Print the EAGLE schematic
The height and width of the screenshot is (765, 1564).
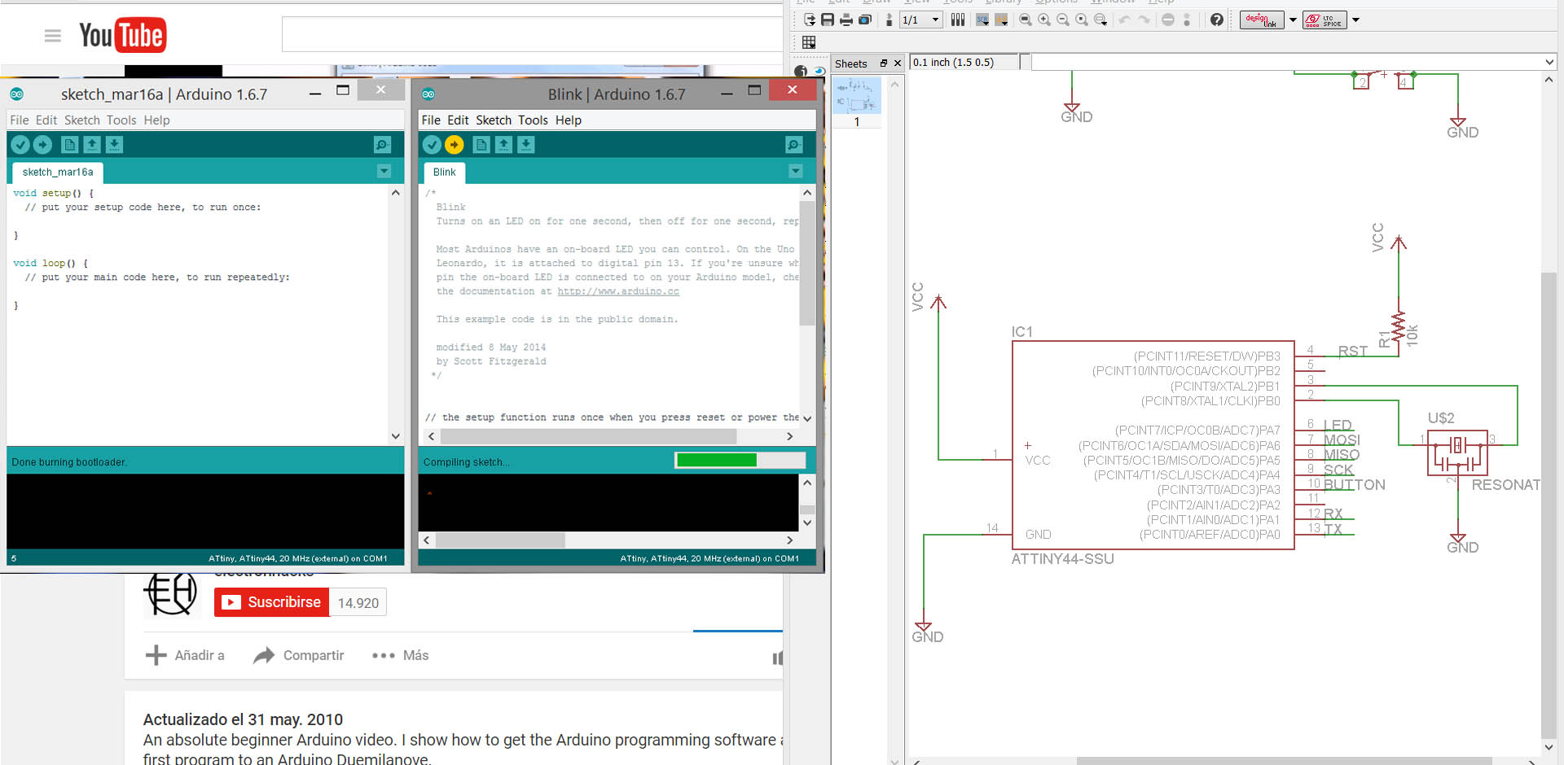(846, 20)
